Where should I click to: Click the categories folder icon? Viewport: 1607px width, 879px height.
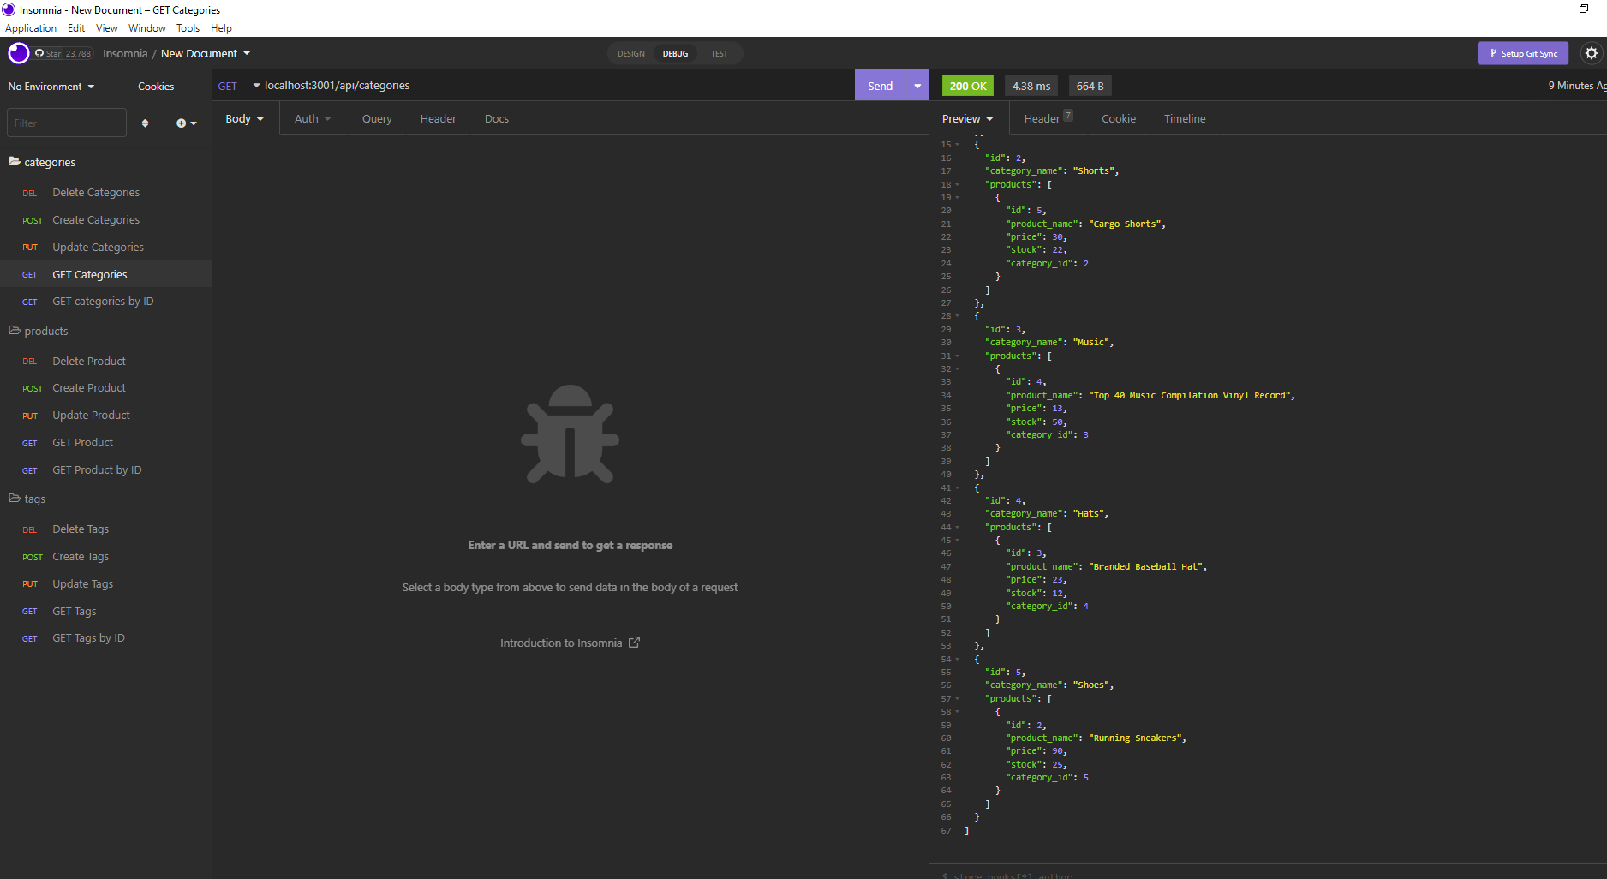15,161
